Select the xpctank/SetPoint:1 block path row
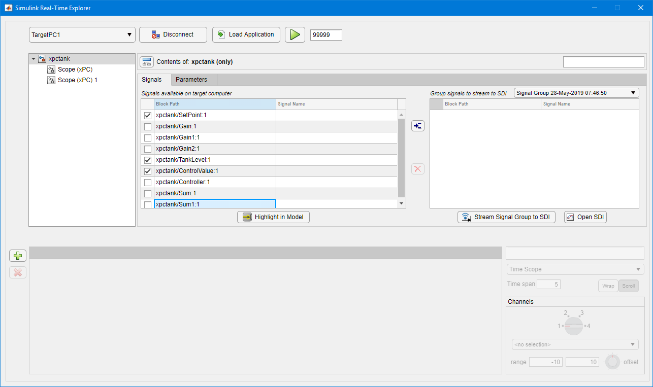This screenshot has width=653, height=387. pos(215,116)
